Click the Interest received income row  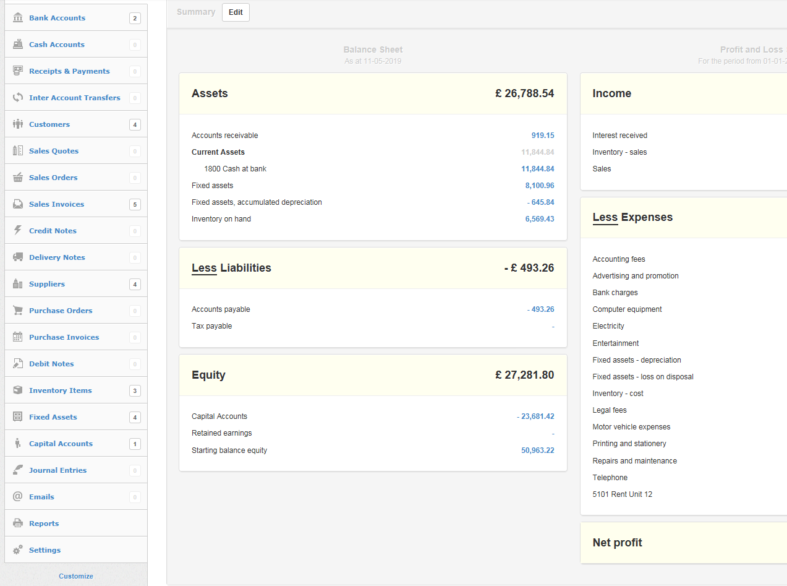620,136
